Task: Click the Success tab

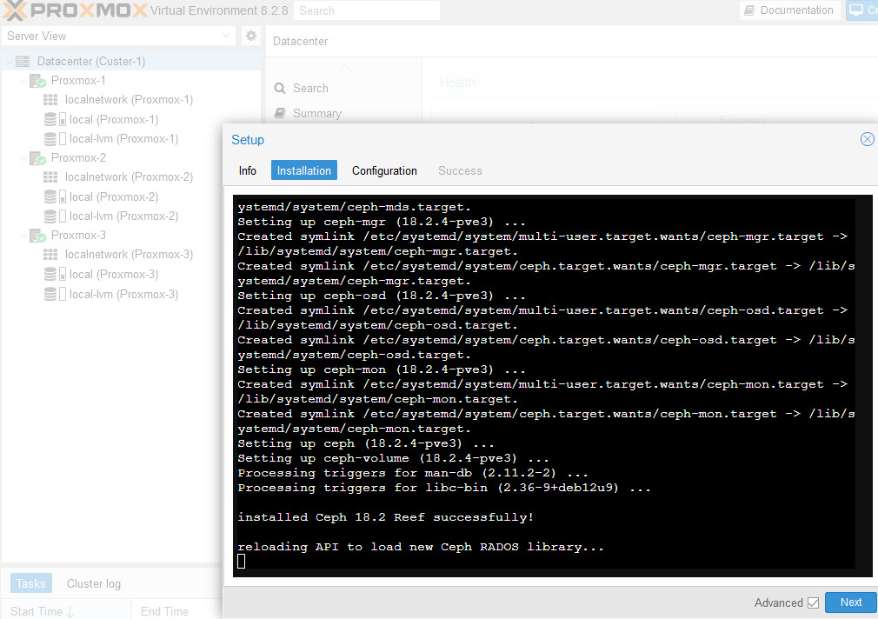Action: 460,170
